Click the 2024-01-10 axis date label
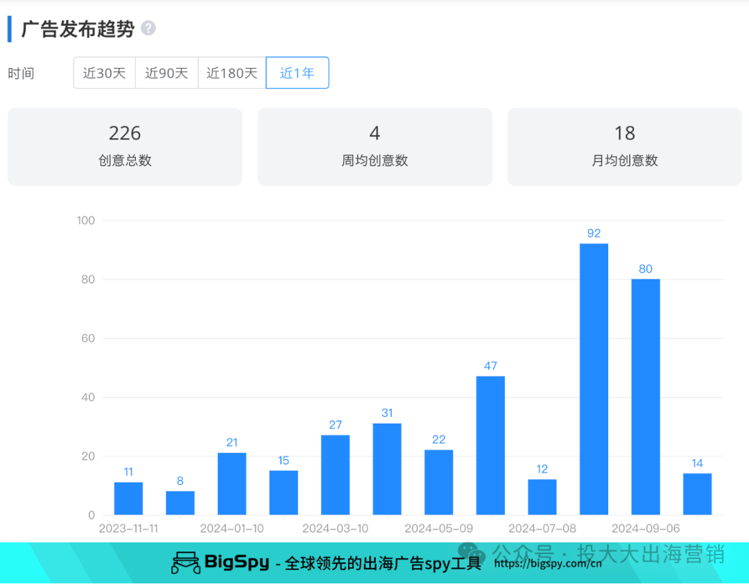This screenshot has height=584, width=749. (x=232, y=529)
